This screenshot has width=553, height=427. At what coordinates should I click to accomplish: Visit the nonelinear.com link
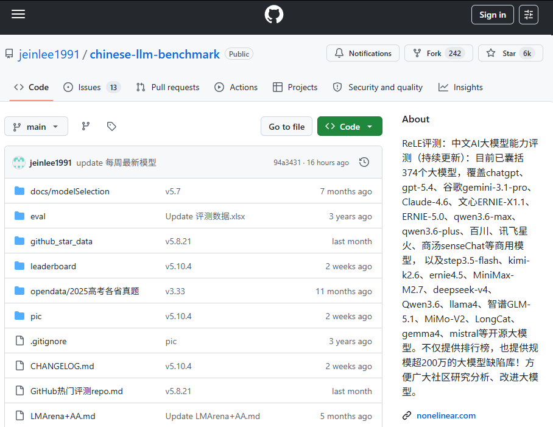[x=446, y=415]
